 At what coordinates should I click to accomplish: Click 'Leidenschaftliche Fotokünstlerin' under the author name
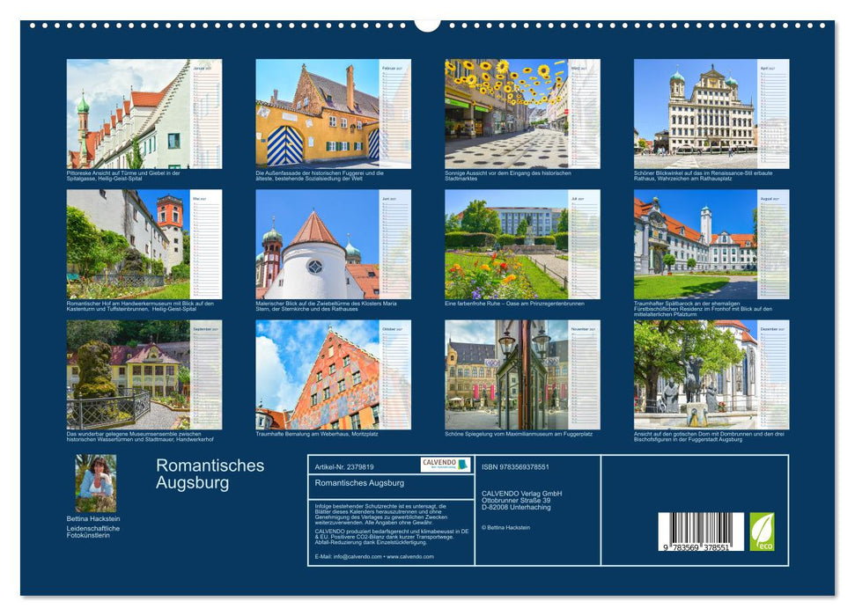(93, 532)
